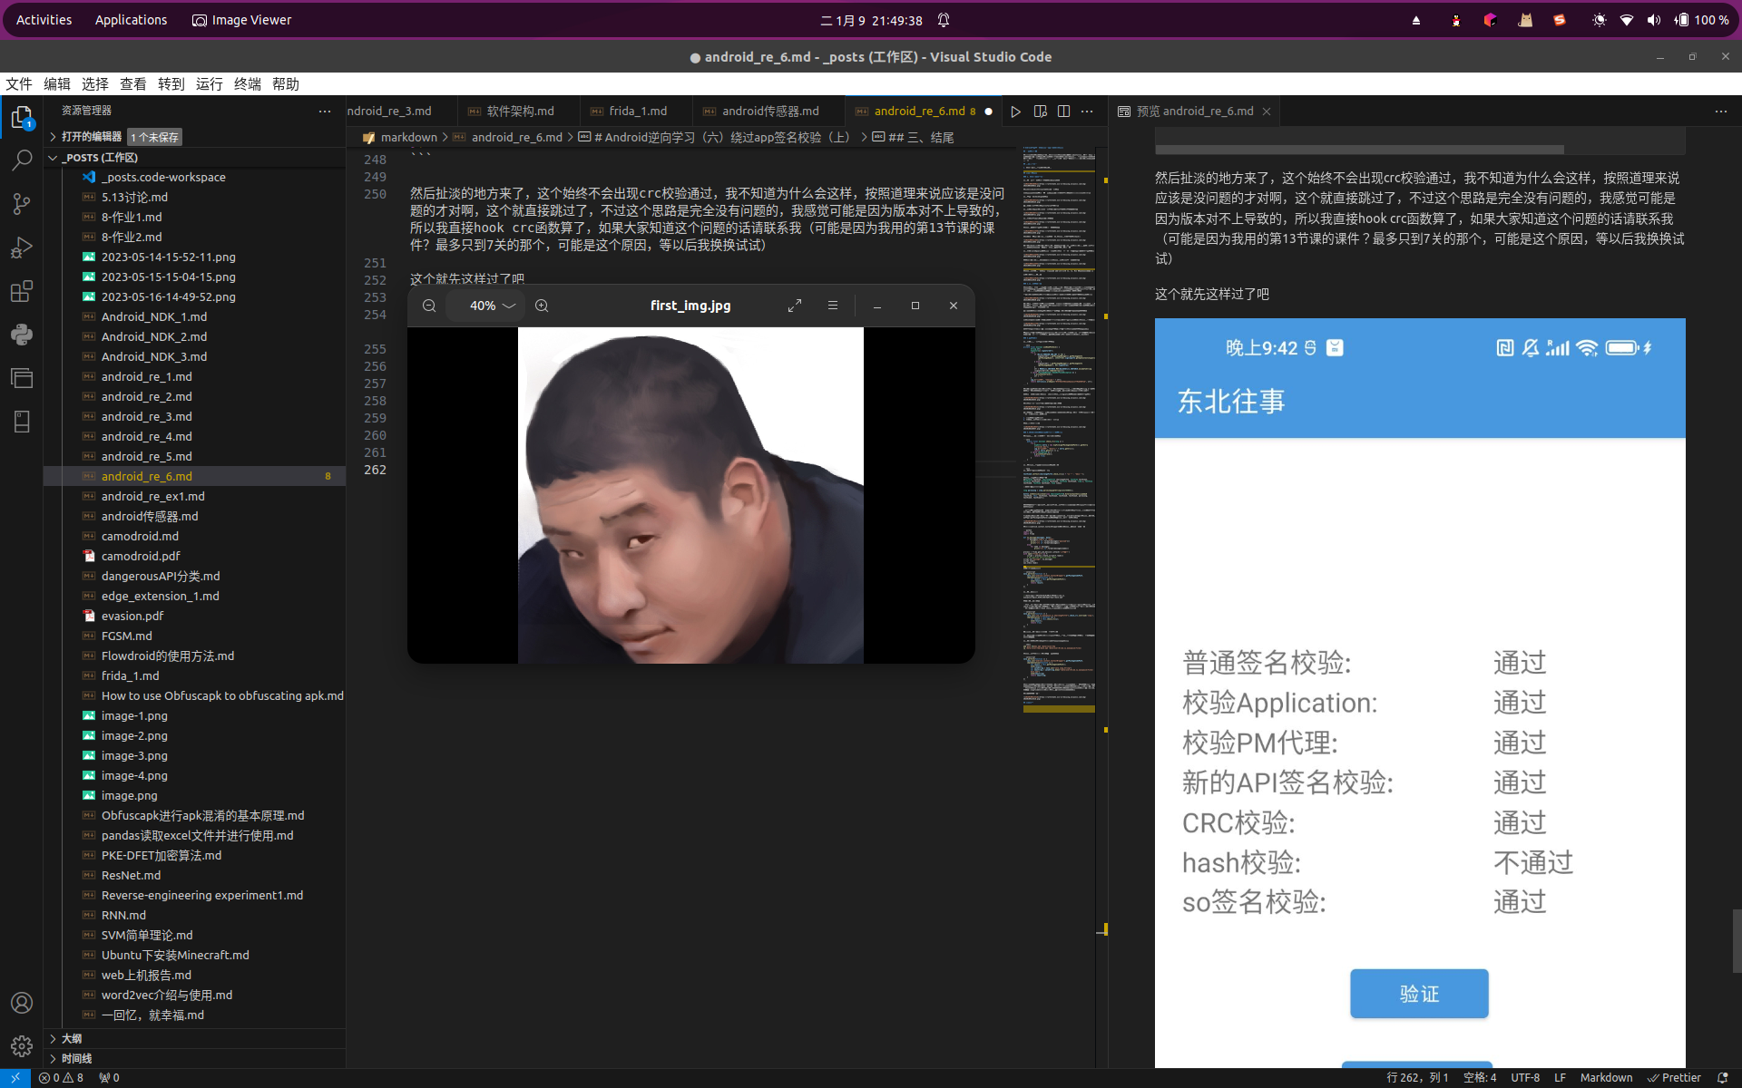Click the first_img.jpg image in viewer

coord(690,495)
